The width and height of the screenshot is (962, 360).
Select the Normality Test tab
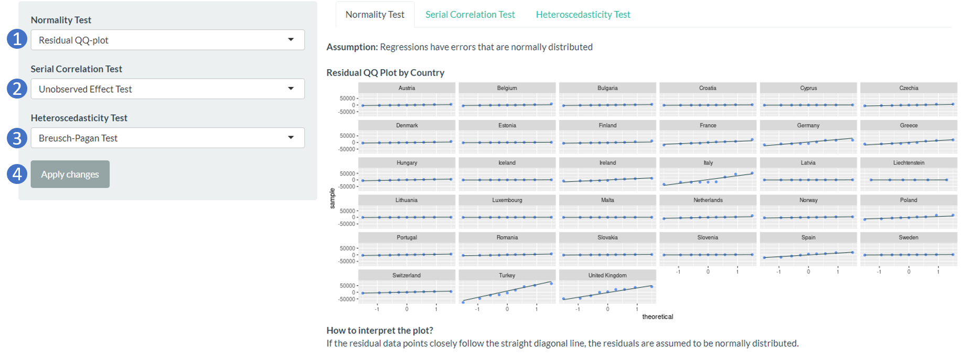pyautogui.click(x=375, y=15)
